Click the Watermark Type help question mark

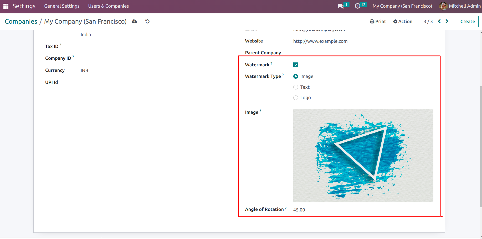click(283, 75)
